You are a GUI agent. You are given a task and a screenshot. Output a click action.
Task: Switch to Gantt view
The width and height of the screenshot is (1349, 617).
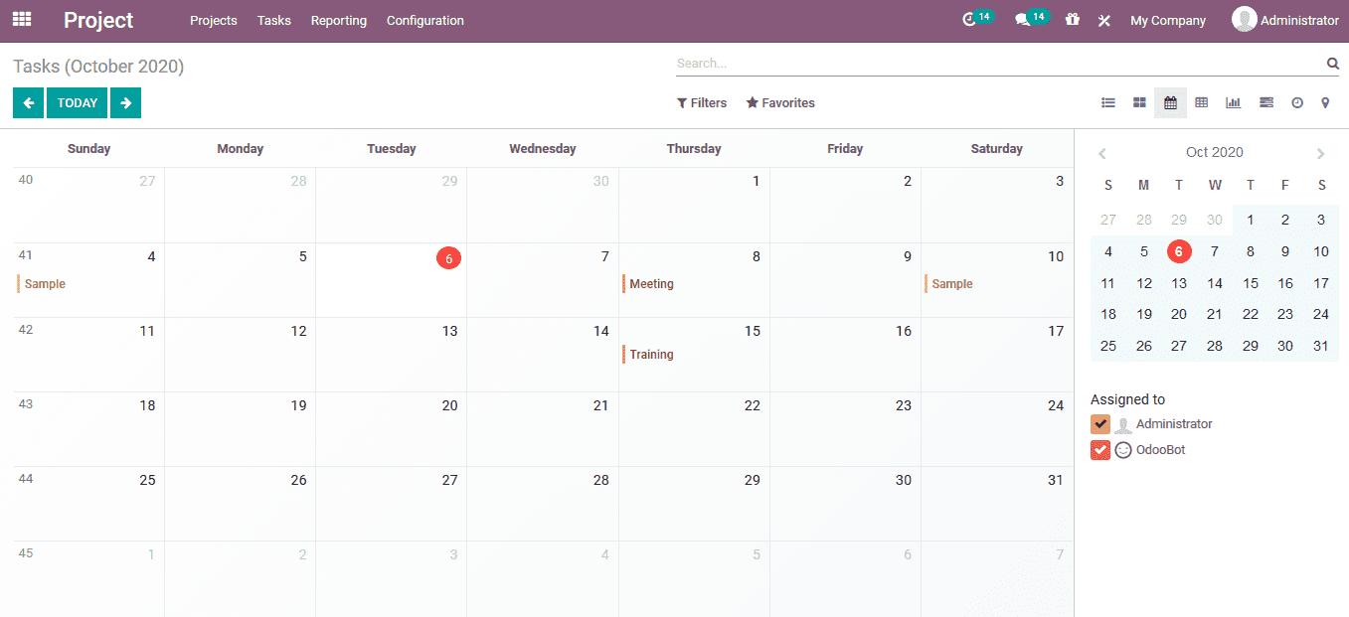click(x=1265, y=102)
